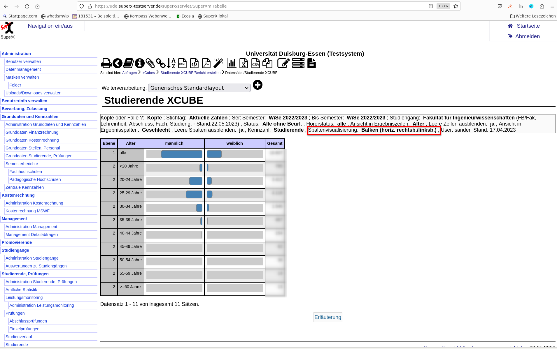Expand Grunddaten und Kennzahlen in navigation
This screenshot has height=349, width=557.
point(30,117)
